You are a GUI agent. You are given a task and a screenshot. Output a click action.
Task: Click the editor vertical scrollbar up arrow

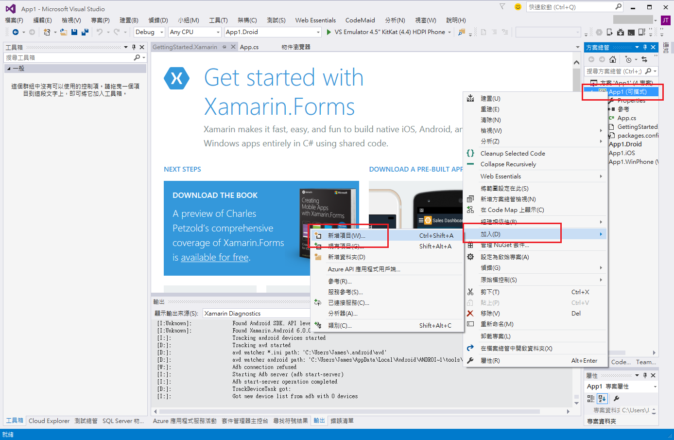pos(576,62)
